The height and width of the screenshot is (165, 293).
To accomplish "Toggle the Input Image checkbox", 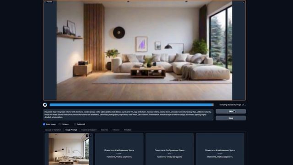I will pos(44,124).
